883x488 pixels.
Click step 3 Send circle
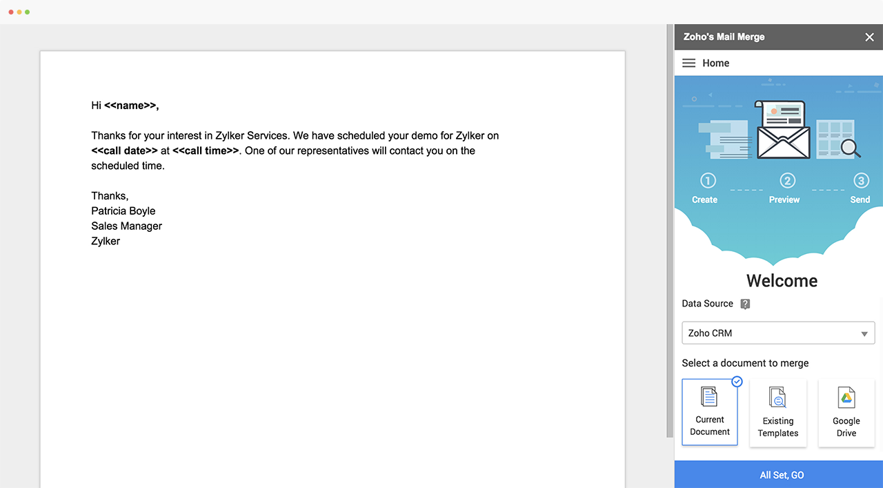click(x=861, y=181)
